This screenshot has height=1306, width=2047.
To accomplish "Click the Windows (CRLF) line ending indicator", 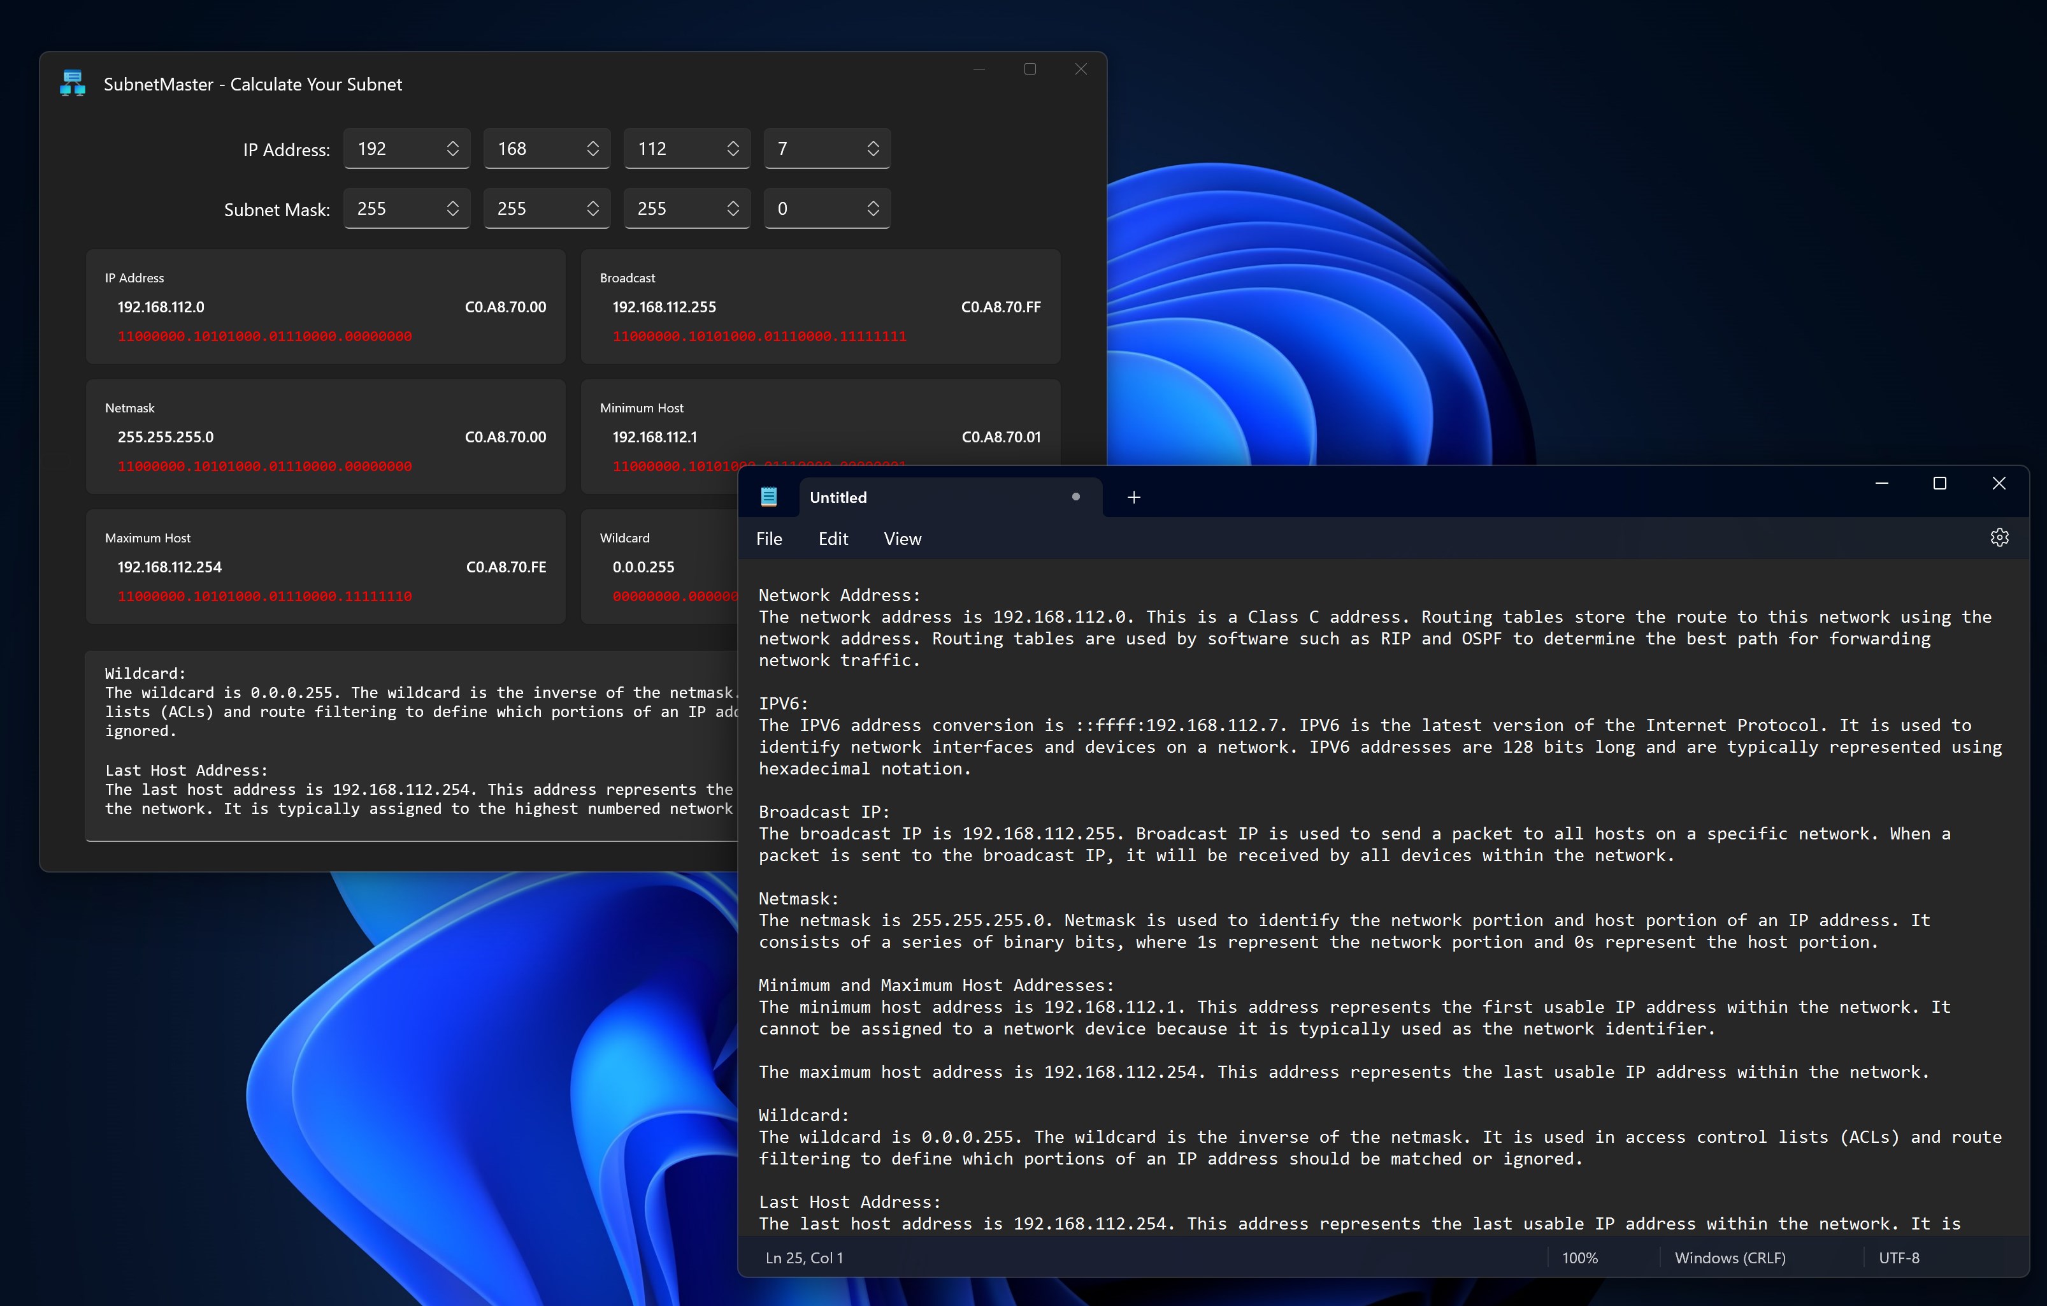I will pos(1730,1258).
